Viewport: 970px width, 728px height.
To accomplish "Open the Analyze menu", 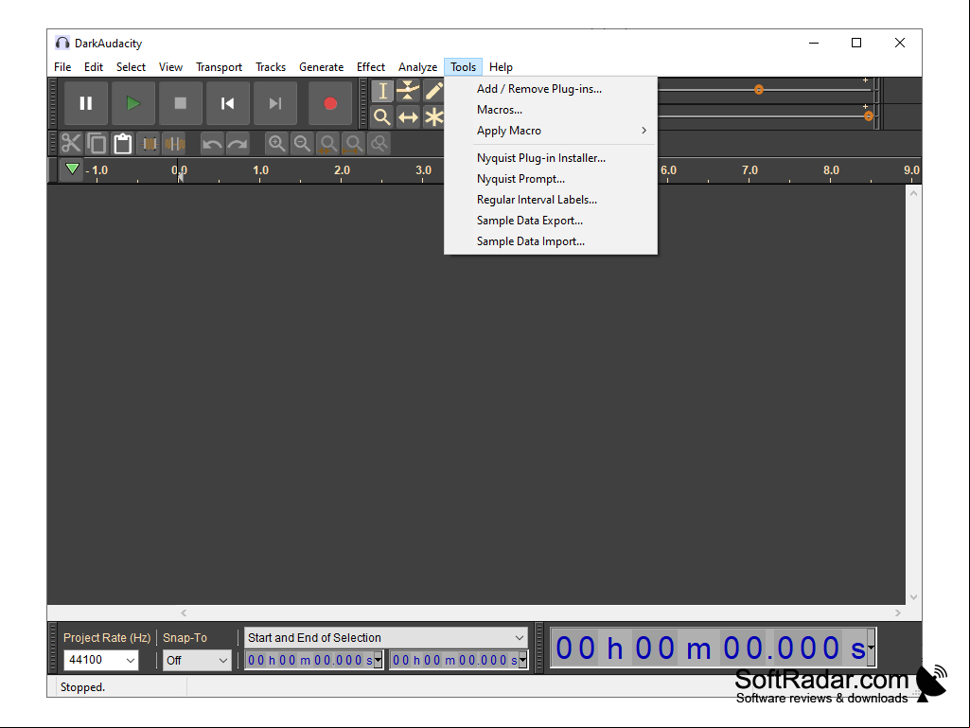I will [418, 67].
